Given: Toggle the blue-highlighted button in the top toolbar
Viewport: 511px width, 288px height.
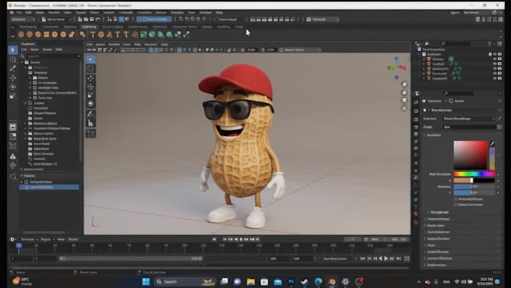Looking at the screenshot, I should (154, 20).
